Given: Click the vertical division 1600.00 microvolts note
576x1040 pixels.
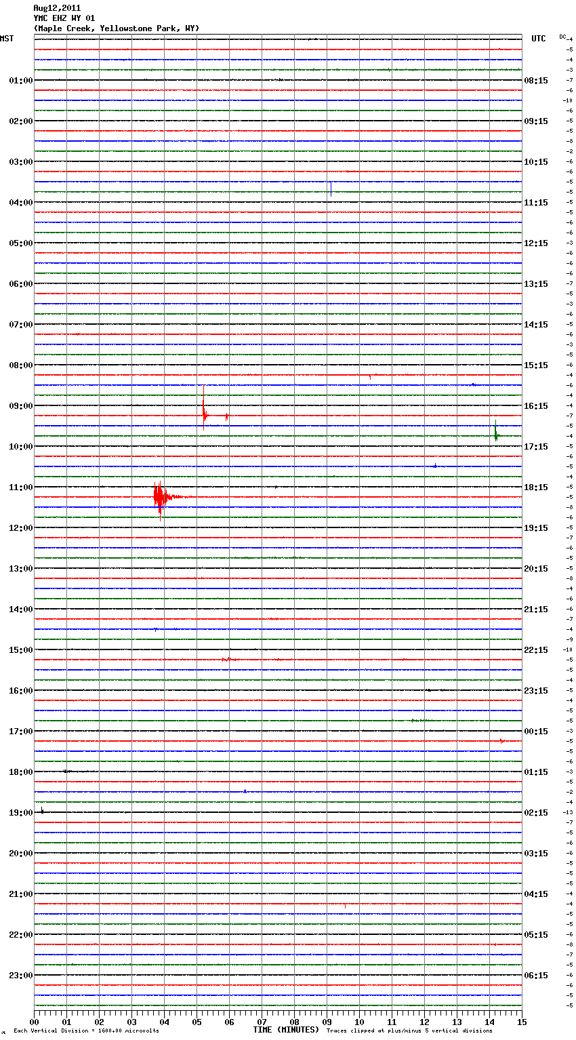Looking at the screenshot, I should click(x=86, y=1031).
